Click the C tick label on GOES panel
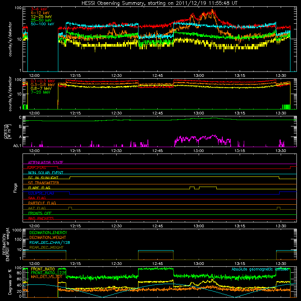Image resolution: width=301 pixels, height=301 pixels. click(20, 117)
